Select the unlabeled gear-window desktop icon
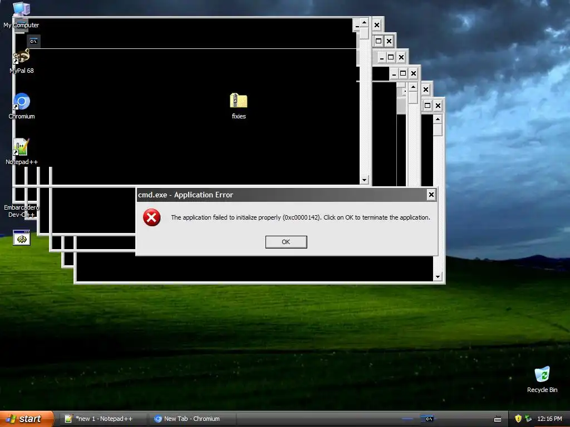The height and width of the screenshot is (427, 570). tap(22, 238)
